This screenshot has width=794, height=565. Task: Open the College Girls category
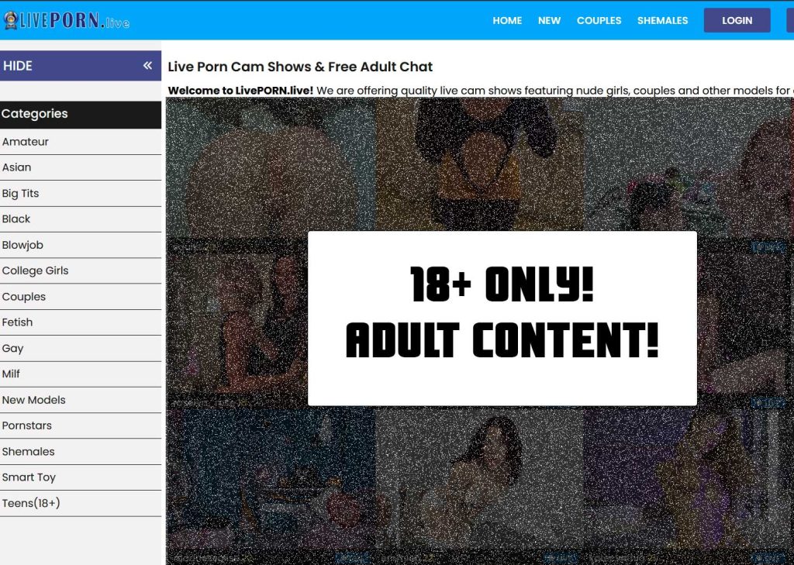(35, 270)
